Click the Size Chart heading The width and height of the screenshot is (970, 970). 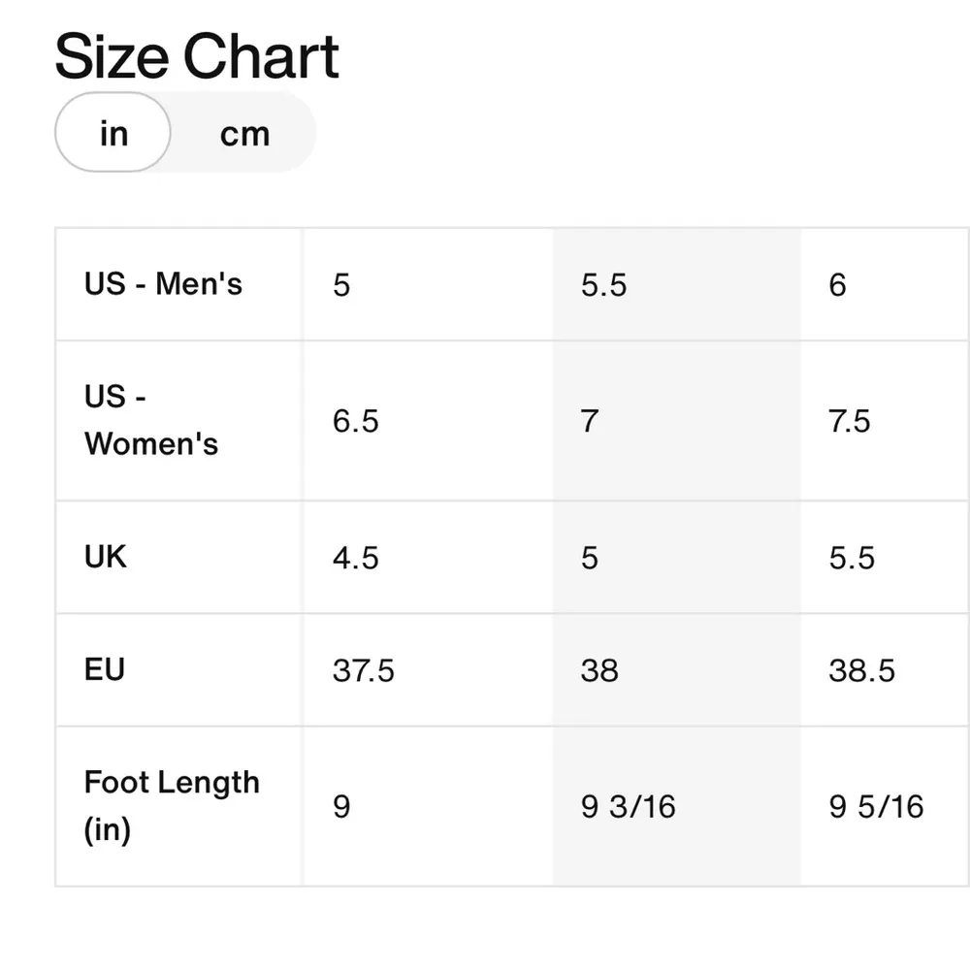(x=197, y=57)
